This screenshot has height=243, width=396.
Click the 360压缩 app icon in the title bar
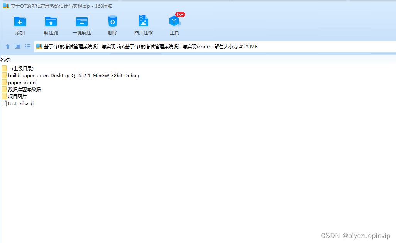pyautogui.click(x=5, y=6)
